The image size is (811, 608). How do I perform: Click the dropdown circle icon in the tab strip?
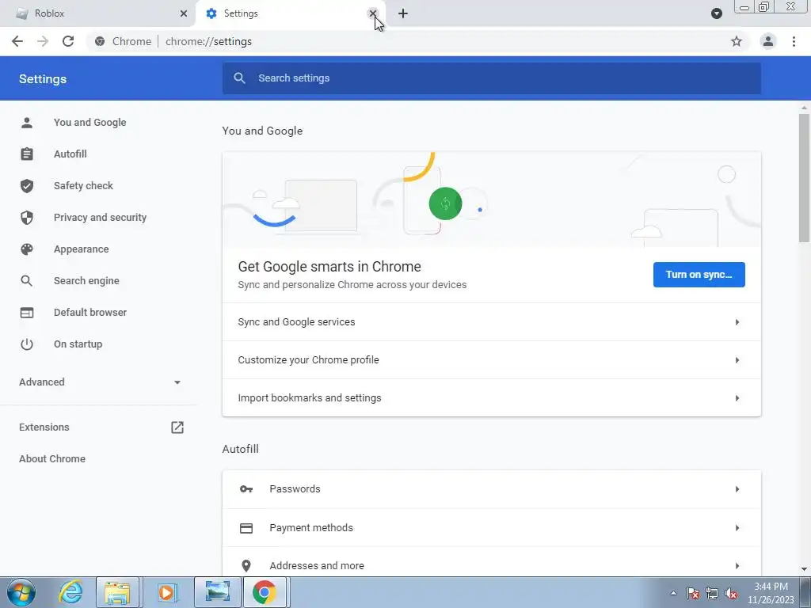(716, 13)
